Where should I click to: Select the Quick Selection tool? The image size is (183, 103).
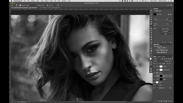[x=151, y=17]
